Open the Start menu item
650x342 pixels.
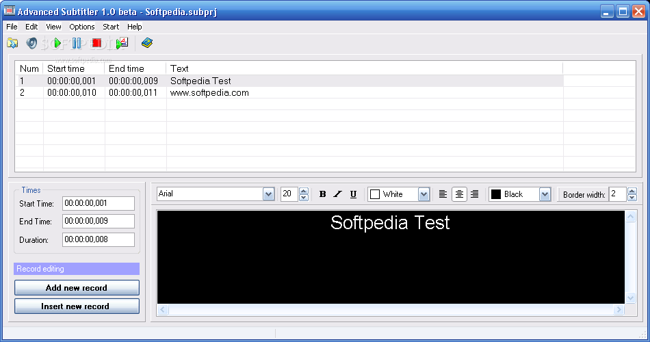(x=111, y=27)
